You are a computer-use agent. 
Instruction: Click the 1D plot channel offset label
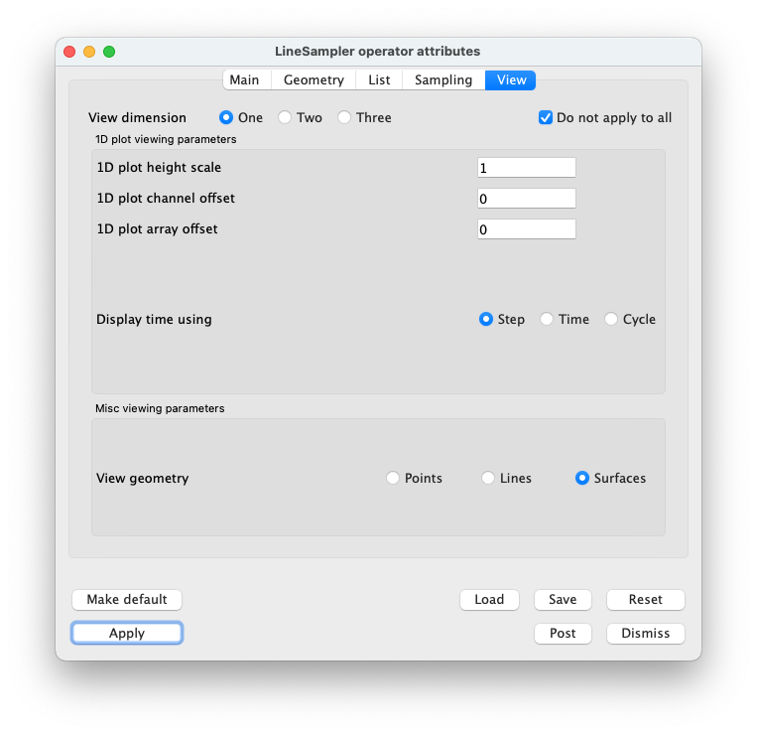(x=166, y=198)
